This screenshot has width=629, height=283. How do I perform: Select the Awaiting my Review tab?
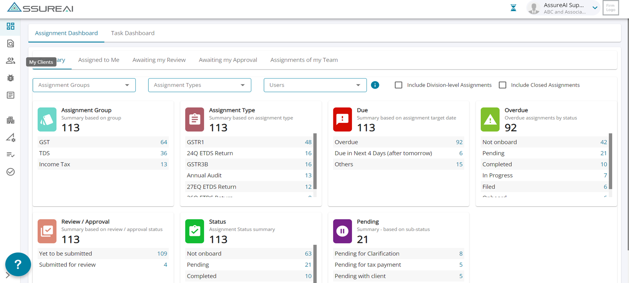coord(159,60)
